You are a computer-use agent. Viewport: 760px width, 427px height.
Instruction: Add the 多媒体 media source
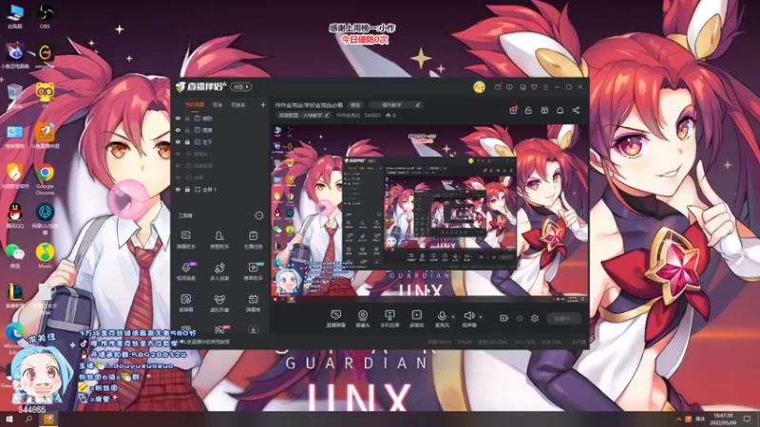[417, 319]
